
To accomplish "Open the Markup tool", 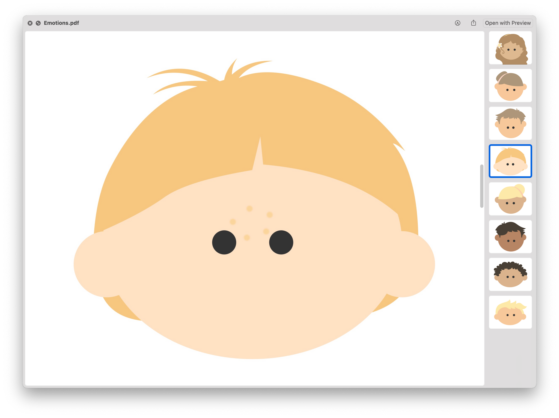I will [x=457, y=23].
